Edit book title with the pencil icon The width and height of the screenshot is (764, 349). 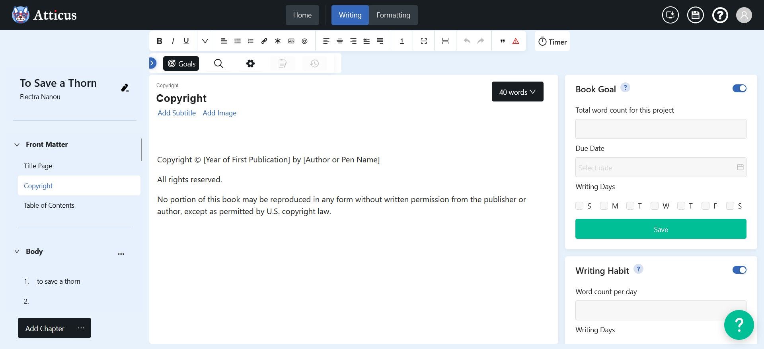pos(125,88)
